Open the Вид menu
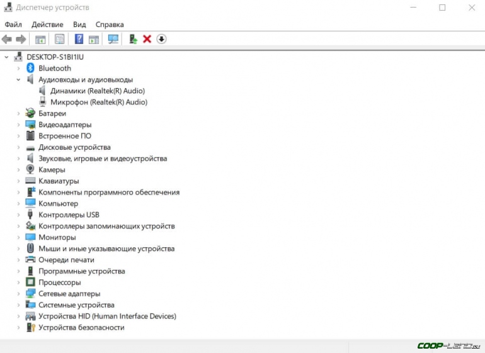 (79, 24)
